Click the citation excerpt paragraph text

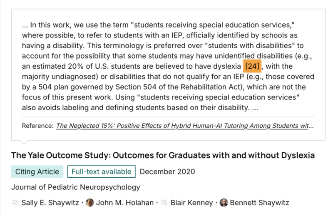click(168, 66)
